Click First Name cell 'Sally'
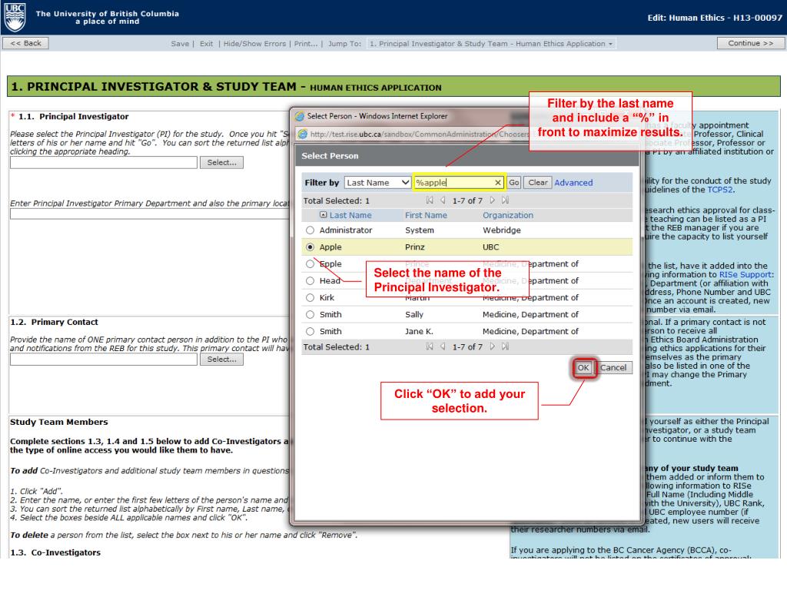Image resolution: width=787 pixels, height=590 pixels. 414,314
